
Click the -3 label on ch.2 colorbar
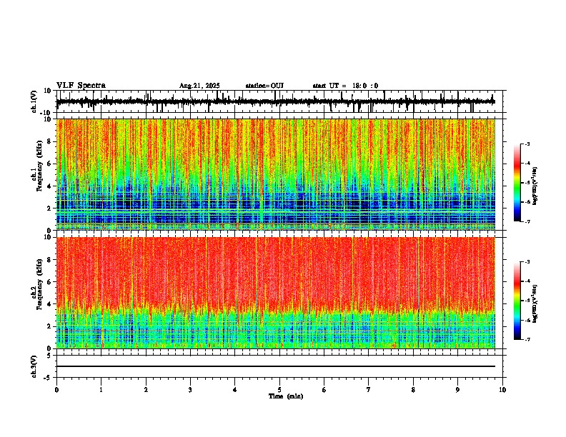click(527, 262)
